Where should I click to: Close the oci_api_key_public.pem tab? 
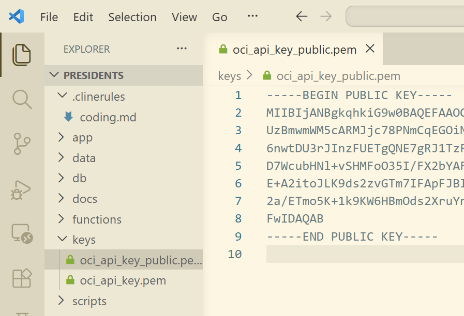(x=370, y=49)
